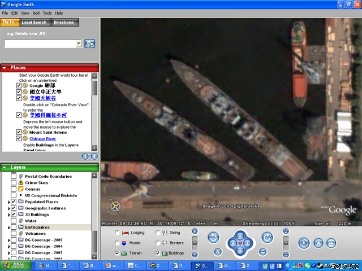This screenshot has height=271, width=362.
Task: Click the compass on the map
Action: click(115, 206)
